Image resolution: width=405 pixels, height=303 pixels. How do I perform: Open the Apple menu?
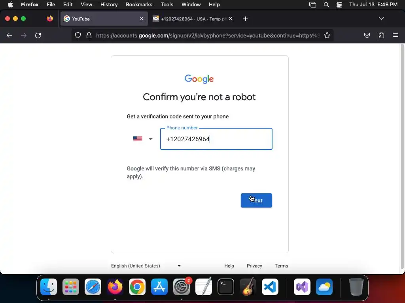10,4
